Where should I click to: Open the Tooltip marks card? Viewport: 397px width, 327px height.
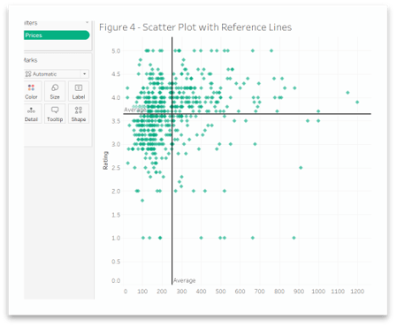tap(55, 114)
